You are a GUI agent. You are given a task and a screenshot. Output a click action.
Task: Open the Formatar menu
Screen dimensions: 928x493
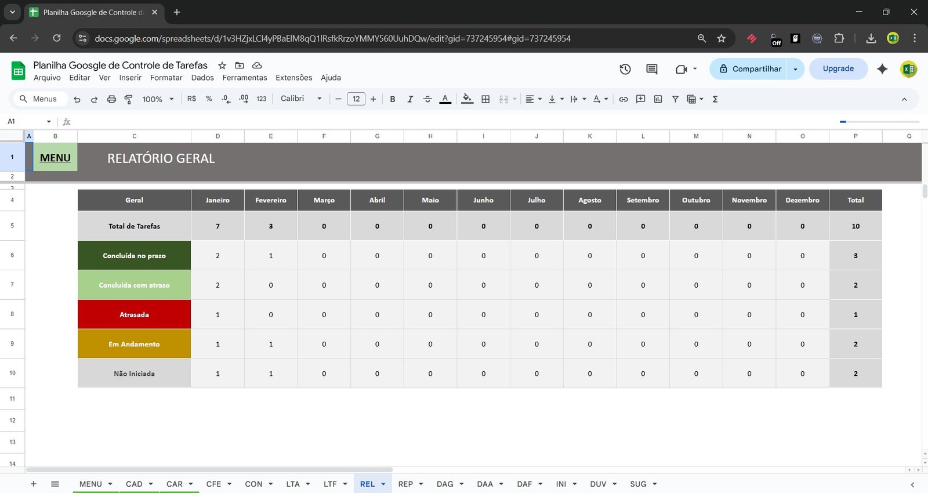[x=166, y=78]
